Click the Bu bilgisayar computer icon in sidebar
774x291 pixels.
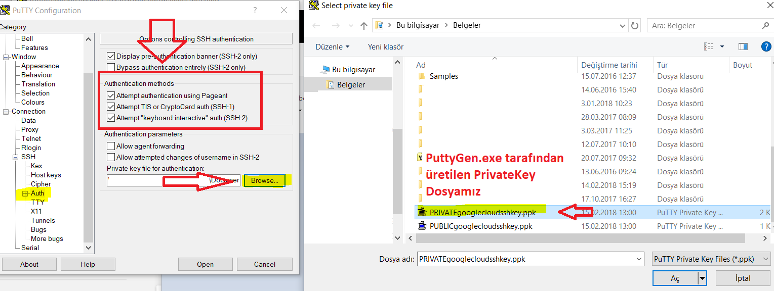coord(325,70)
